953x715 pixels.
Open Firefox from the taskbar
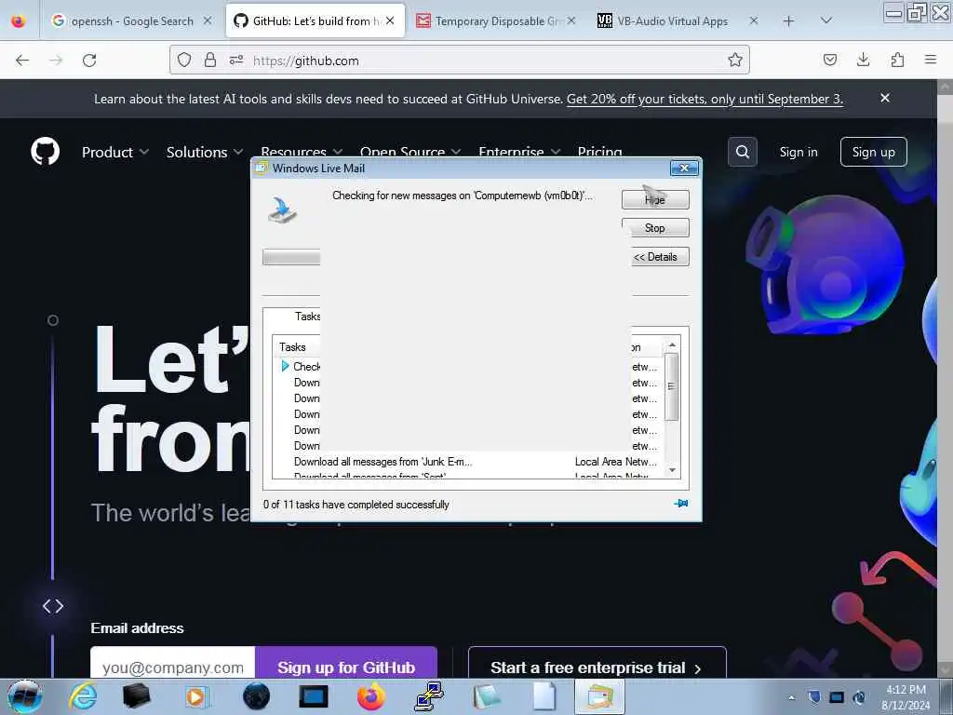pyautogui.click(x=370, y=696)
